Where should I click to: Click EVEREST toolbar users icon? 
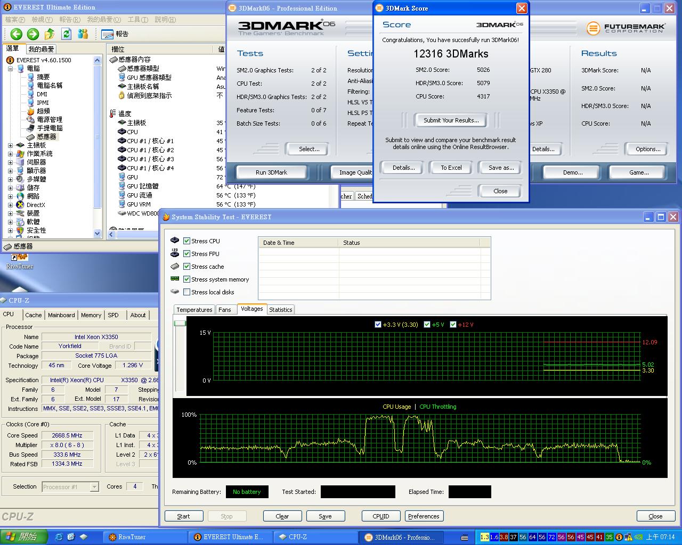(x=83, y=34)
